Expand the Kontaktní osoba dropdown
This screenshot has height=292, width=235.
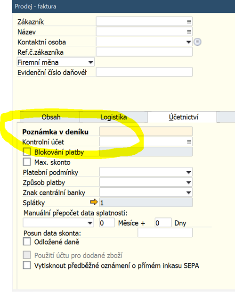(189, 42)
